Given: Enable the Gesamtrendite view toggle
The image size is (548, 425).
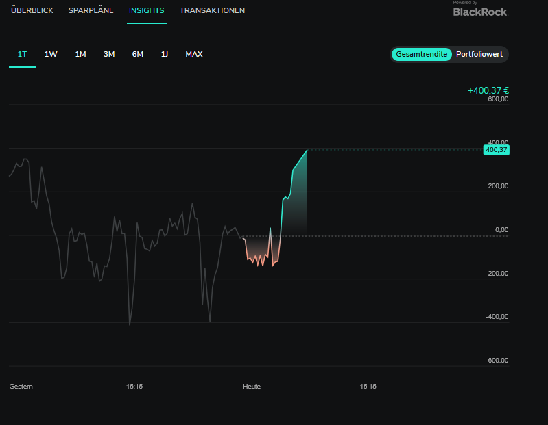Looking at the screenshot, I should pyautogui.click(x=421, y=54).
